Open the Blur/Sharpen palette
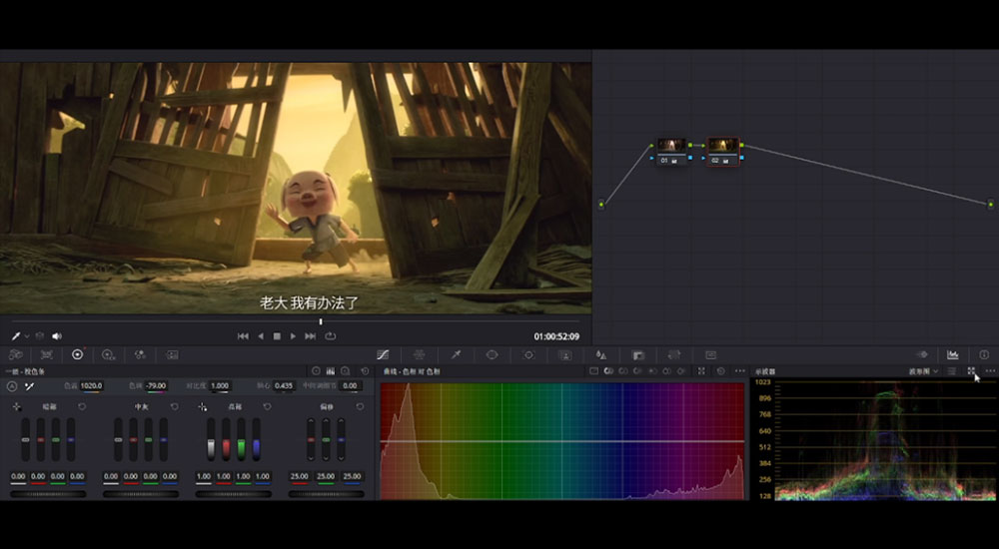The width and height of the screenshot is (999, 549). [x=601, y=354]
